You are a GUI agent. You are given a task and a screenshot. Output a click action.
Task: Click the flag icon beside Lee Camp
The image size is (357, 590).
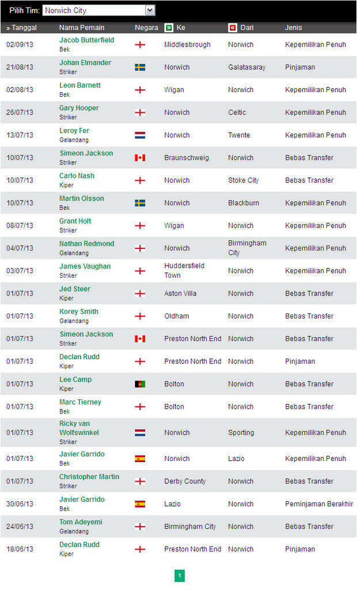click(x=140, y=384)
